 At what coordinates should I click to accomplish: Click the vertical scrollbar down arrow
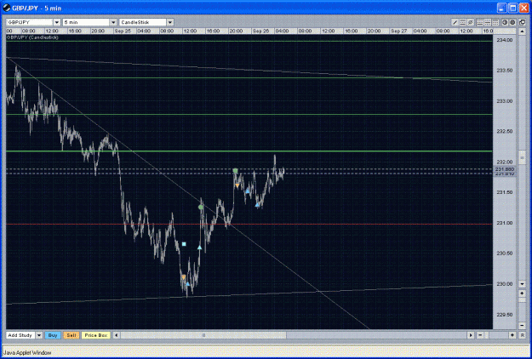click(522, 284)
